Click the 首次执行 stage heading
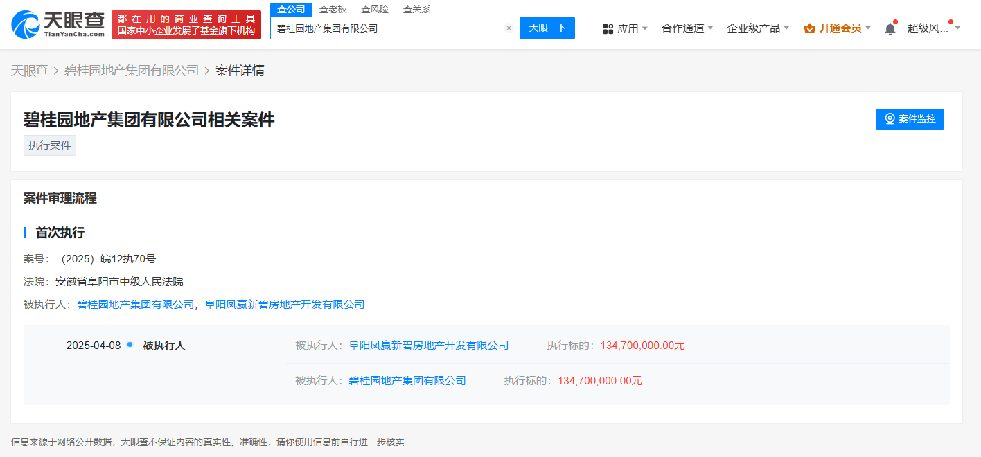This screenshot has width=981, height=457. [x=60, y=233]
